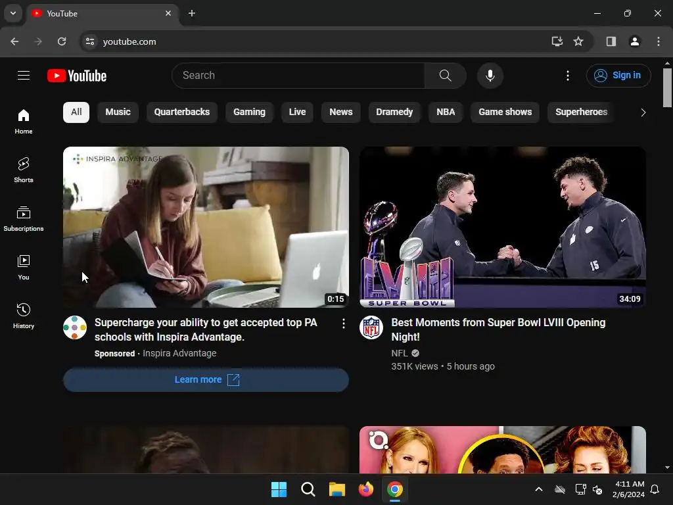Open History from the sidebar
673x505 pixels.
point(24,316)
